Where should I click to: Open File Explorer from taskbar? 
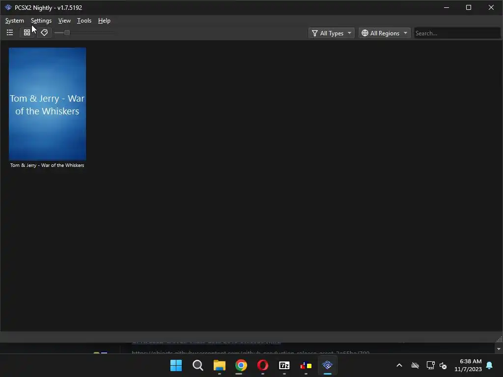click(220, 365)
